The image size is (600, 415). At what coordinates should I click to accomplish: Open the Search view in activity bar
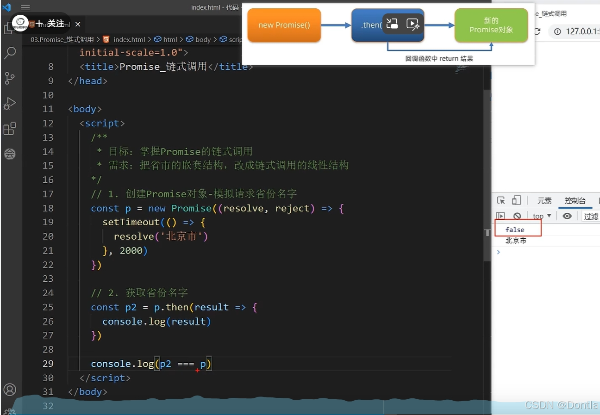10,53
